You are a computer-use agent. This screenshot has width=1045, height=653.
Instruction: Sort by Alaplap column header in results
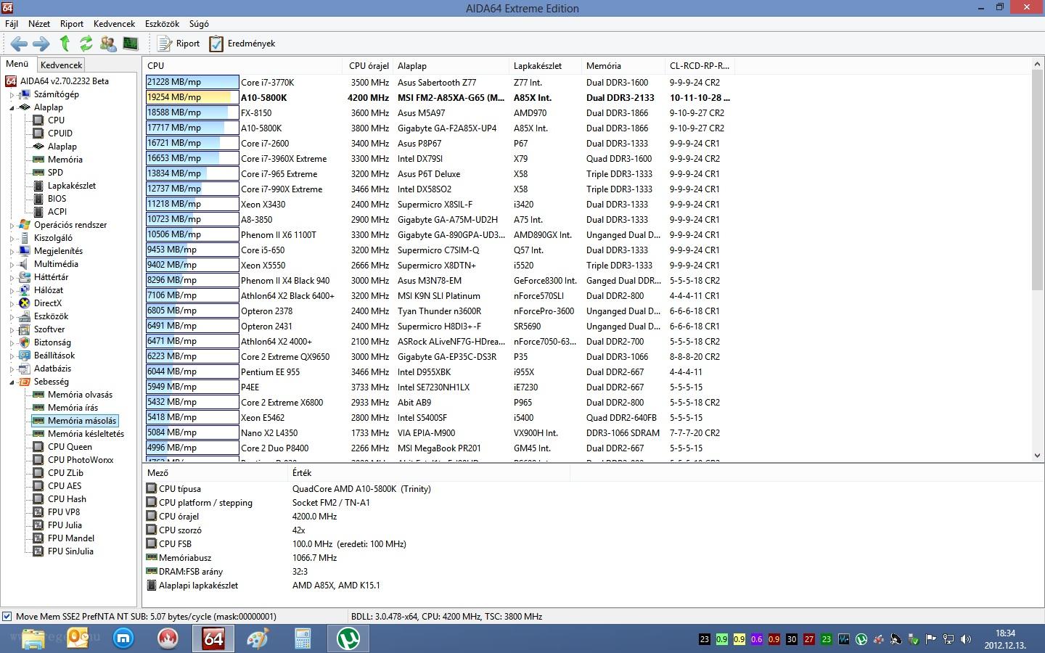(x=451, y=66)
